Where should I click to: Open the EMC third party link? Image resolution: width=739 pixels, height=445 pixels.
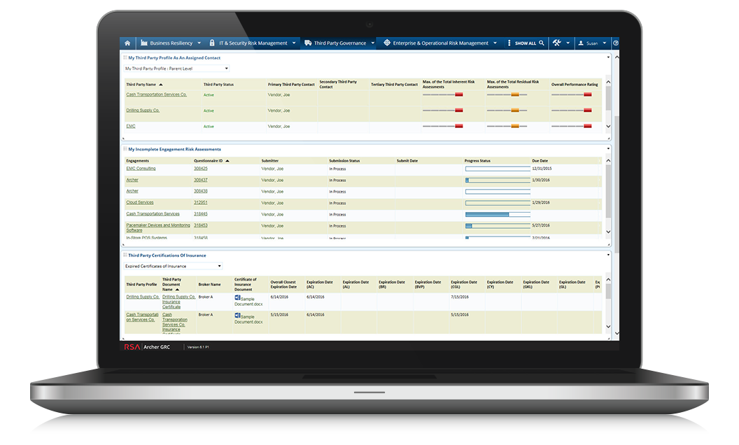point(131,127)
